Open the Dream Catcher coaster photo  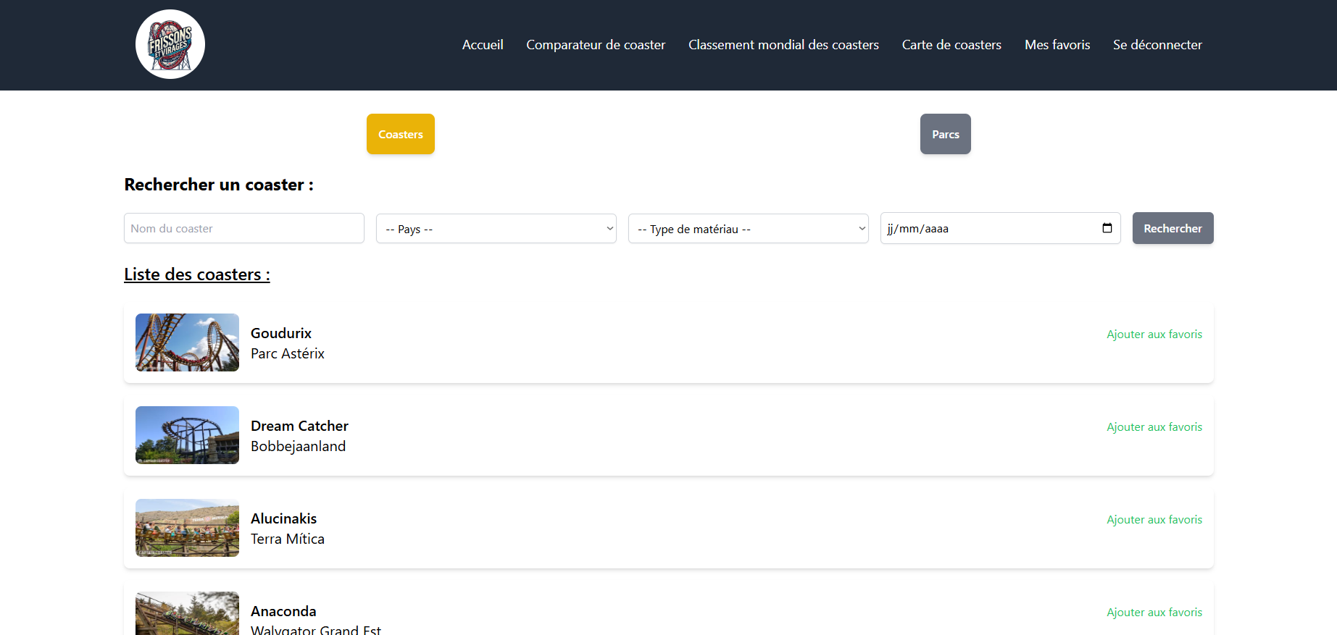(x=187, y=435)
